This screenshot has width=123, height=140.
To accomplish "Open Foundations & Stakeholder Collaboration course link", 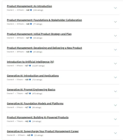I will coord(44,20).
